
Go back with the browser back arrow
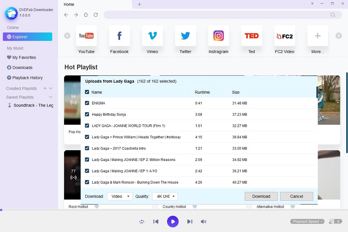66,15
